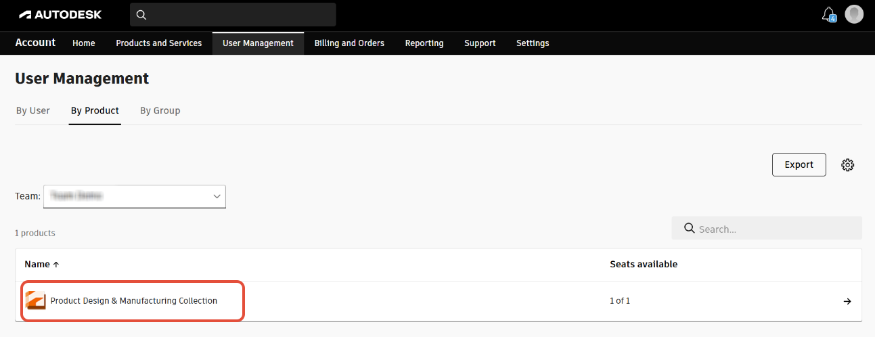Click the Autodesk logo
The height and width of the screenshot is (337, 875).
(60, 14)
